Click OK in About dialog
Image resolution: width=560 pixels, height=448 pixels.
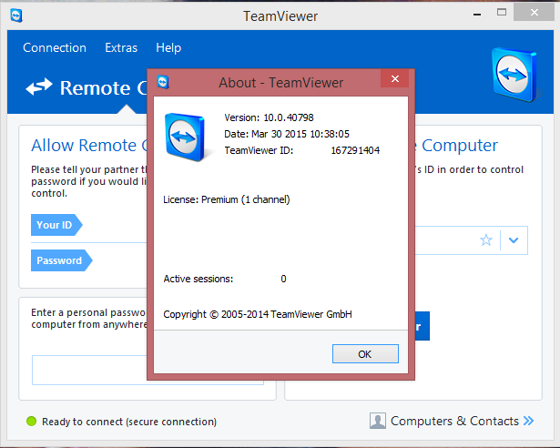[365, 353]
